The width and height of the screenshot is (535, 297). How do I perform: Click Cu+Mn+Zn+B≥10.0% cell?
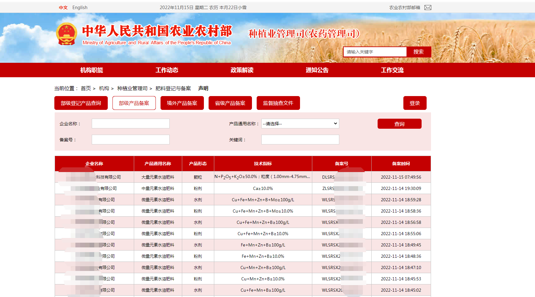pyautogui.click(x=263, y=279)
